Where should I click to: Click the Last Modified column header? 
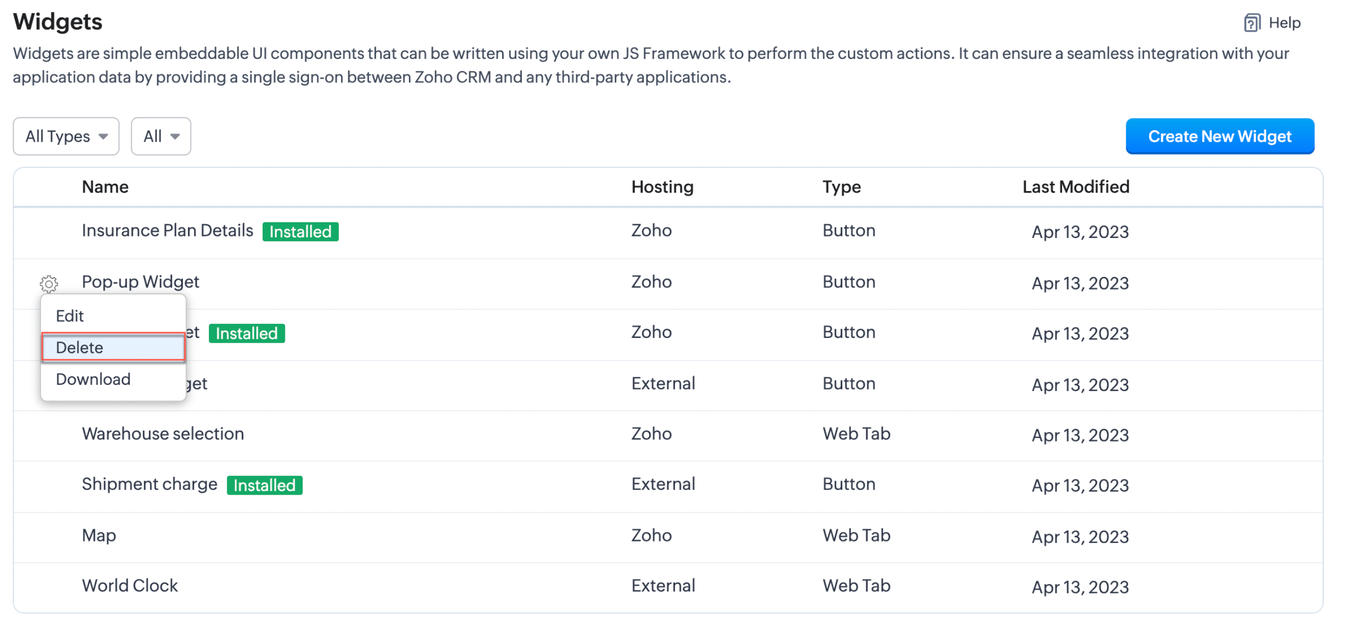(1075, 187)
